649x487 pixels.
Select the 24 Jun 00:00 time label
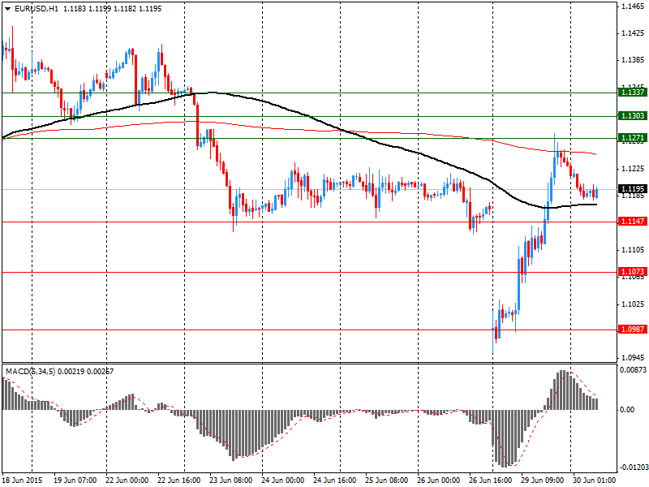(282, 481)
